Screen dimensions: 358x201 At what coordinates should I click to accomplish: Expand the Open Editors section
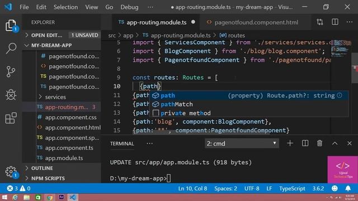click(62, 35)
